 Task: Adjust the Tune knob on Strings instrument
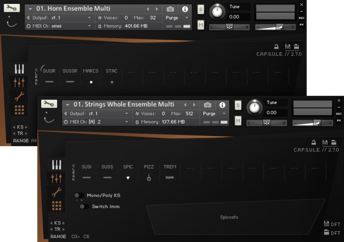[254, 107]
